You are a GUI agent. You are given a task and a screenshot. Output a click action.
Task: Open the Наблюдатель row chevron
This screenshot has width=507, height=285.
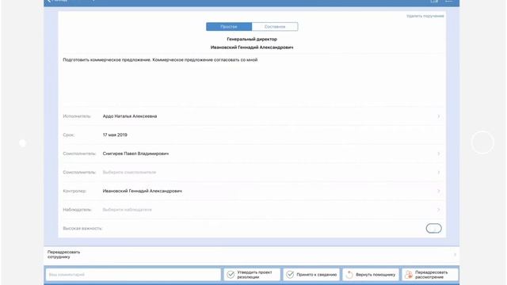click(x=438, y=210)
